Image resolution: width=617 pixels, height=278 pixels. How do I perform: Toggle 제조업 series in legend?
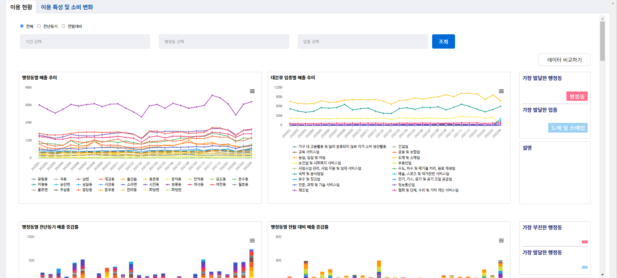tap(300, 190)
